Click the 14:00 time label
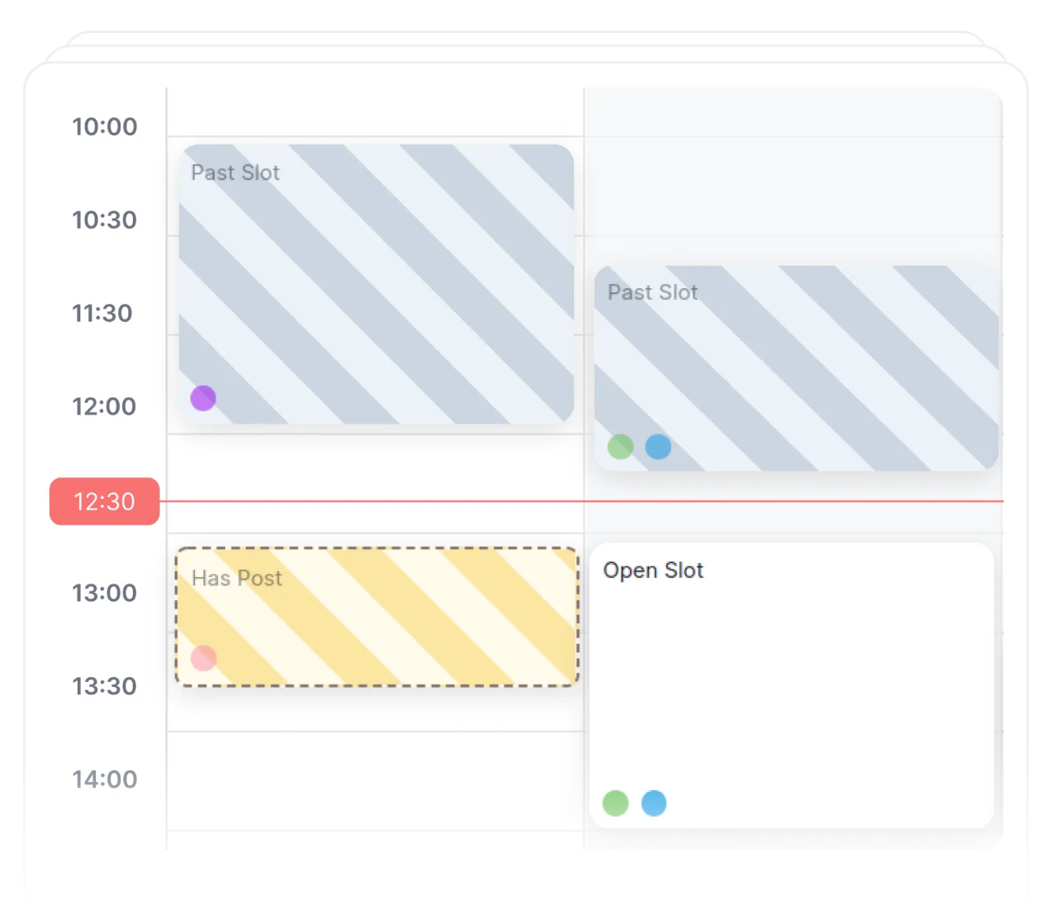Screen dimensions: 1051x909 tap(105, 779)
